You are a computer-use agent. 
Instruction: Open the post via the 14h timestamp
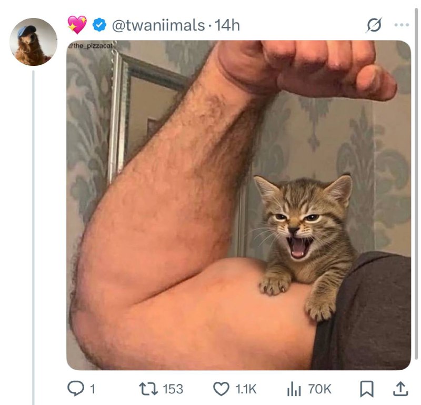pyautogui.click(x=227, y=25)
